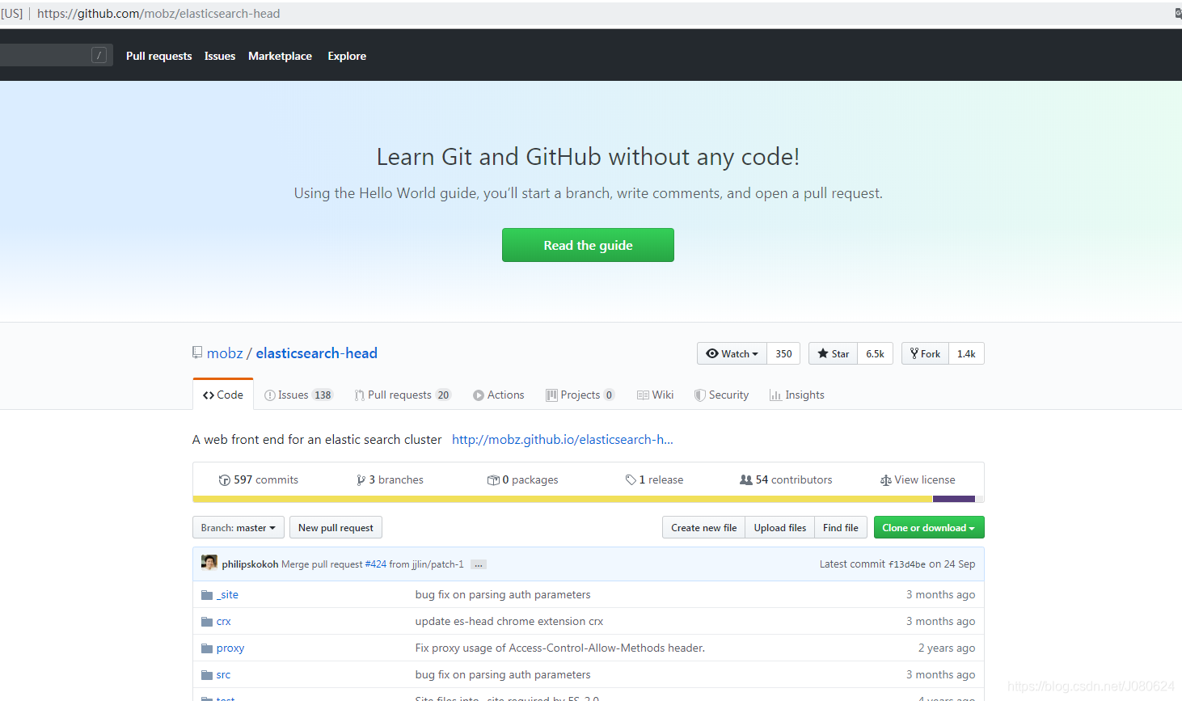1182x701 pixels.
Task: Open the Security tab
Action: coord(721,395)
